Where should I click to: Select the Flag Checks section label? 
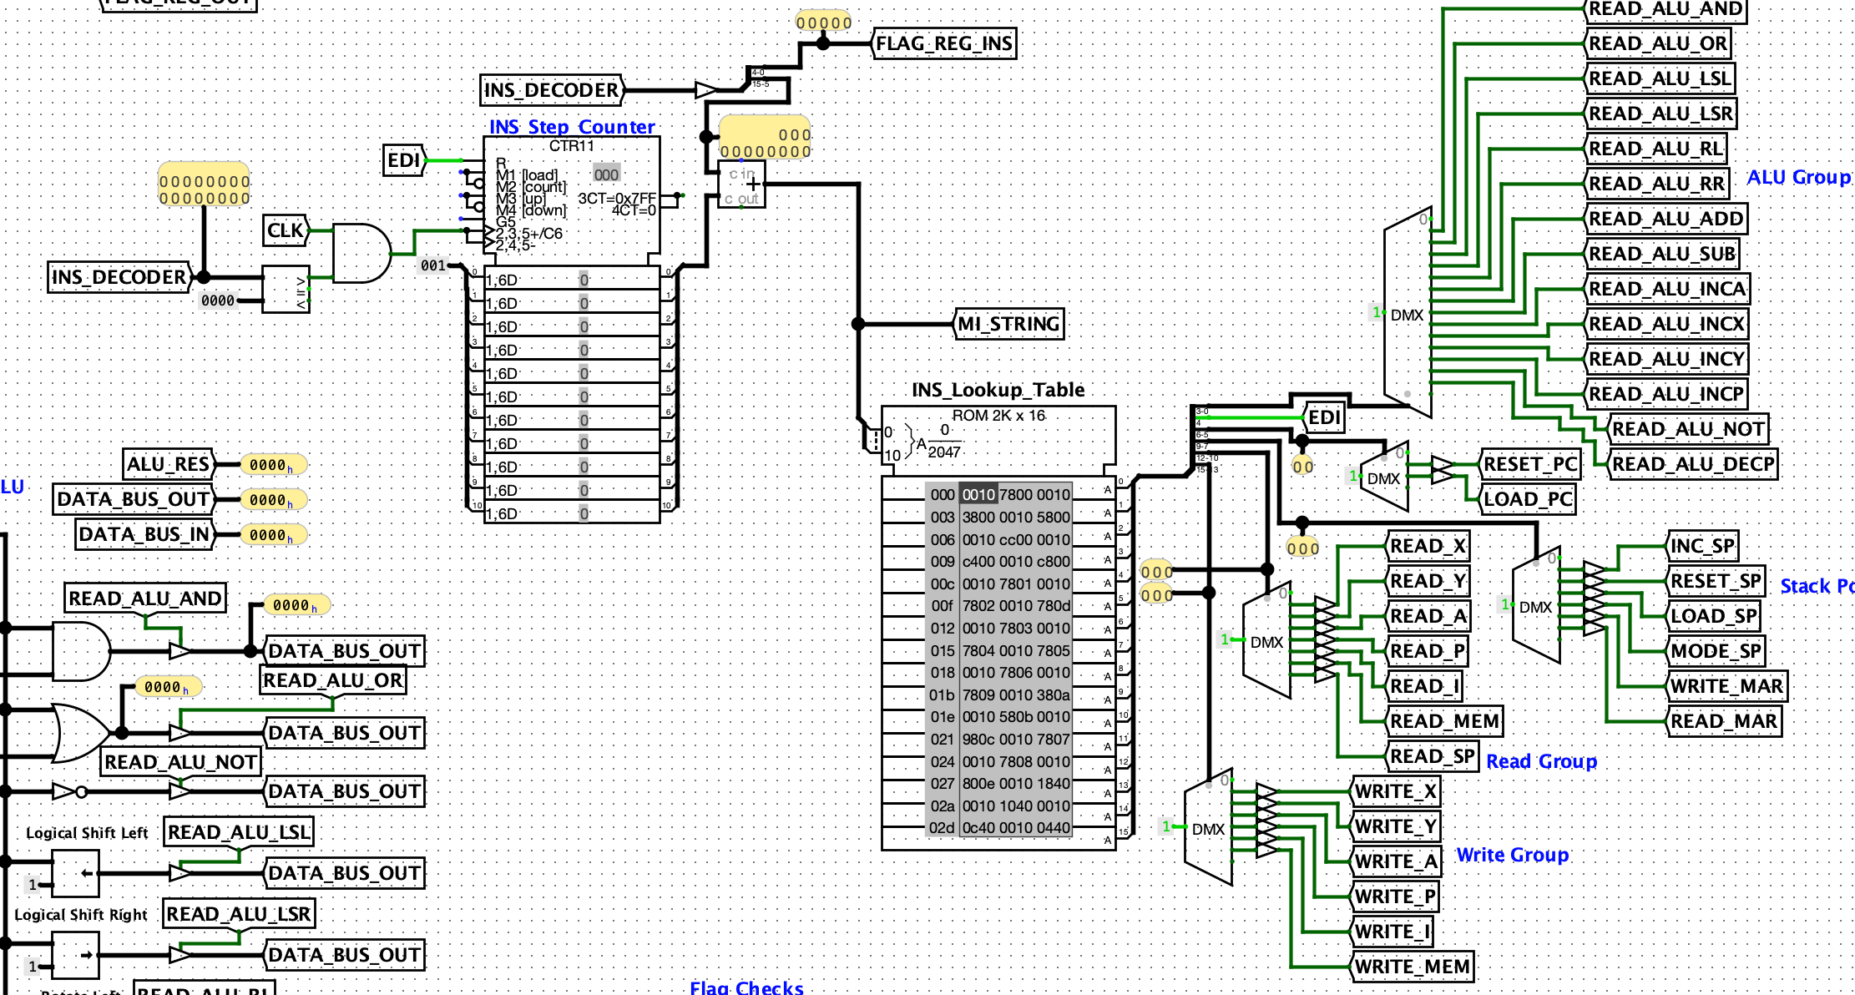pos(747,988)
